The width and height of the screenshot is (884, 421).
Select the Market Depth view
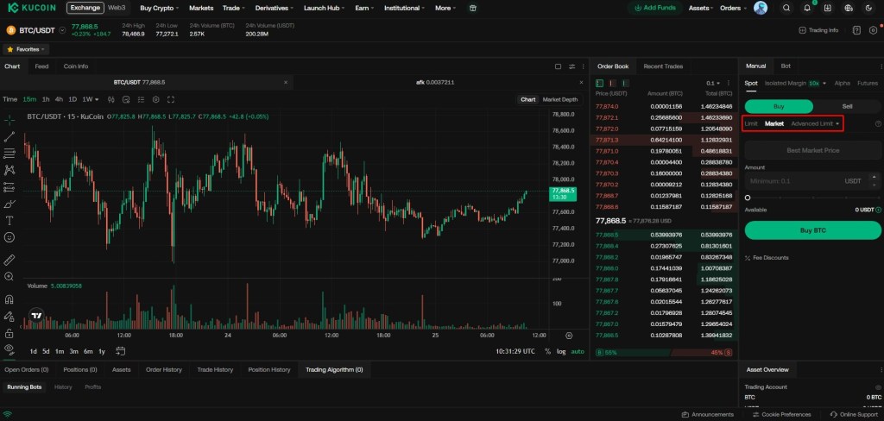pos(559,99)
